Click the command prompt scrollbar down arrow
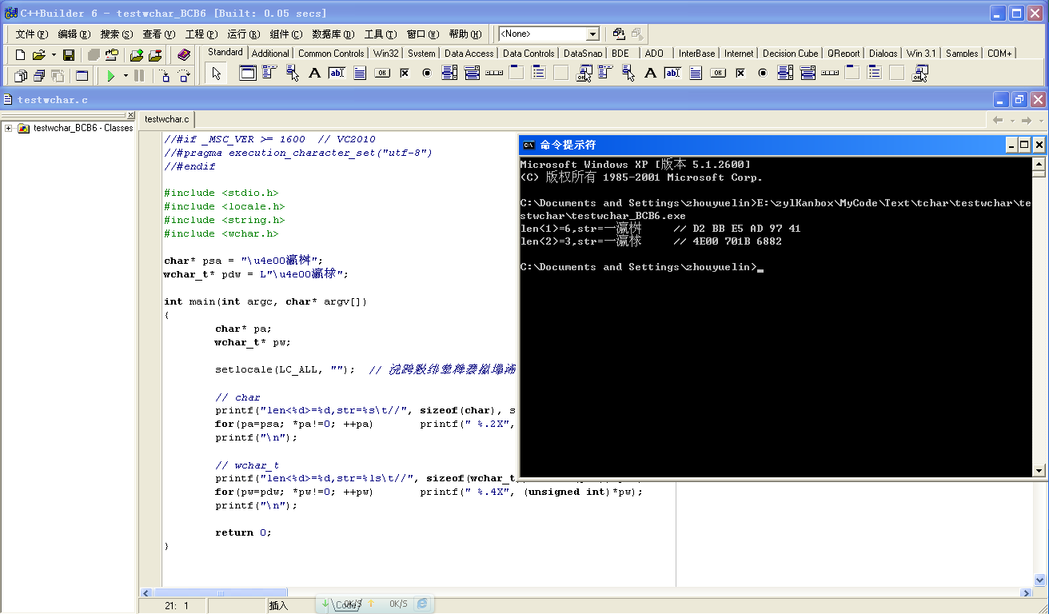This screenshot has height=614, width=1049. 1039,472
